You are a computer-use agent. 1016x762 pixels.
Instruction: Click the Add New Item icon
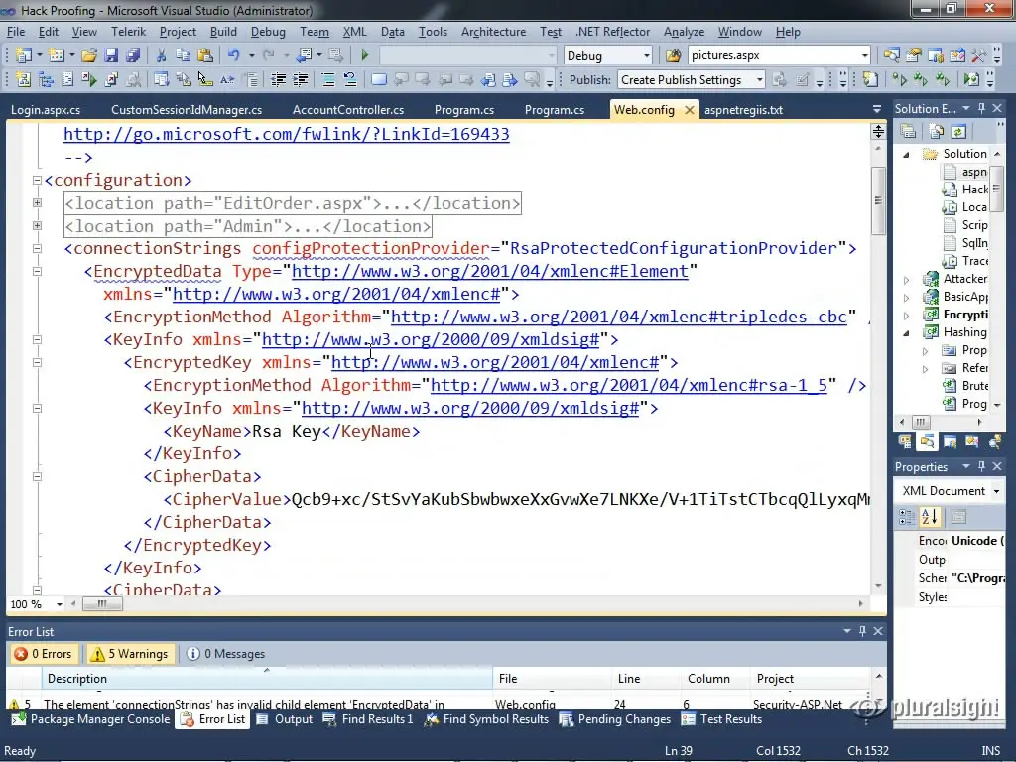[57, 56]
